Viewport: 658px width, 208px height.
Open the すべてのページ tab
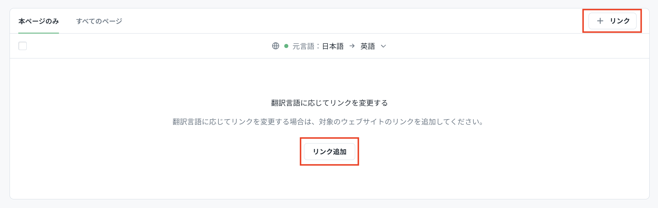click(x=99, y=21)
